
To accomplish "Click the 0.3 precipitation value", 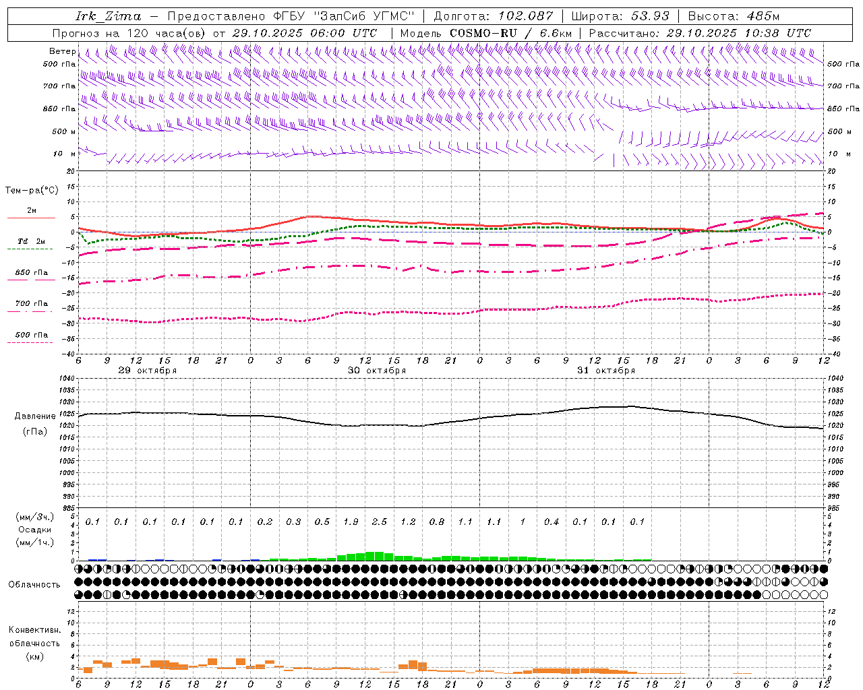I will click(x=293, y=522).
